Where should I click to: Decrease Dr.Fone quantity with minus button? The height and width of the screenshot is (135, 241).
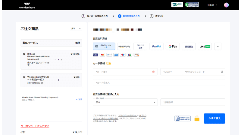click(55, 60)
